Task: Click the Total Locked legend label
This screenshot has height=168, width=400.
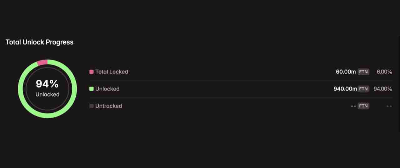Action: tap(112, 72)
